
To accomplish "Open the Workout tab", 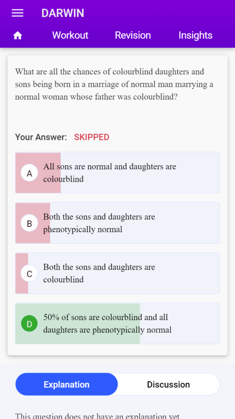I will pyautogui.click(x=70, y=35).
